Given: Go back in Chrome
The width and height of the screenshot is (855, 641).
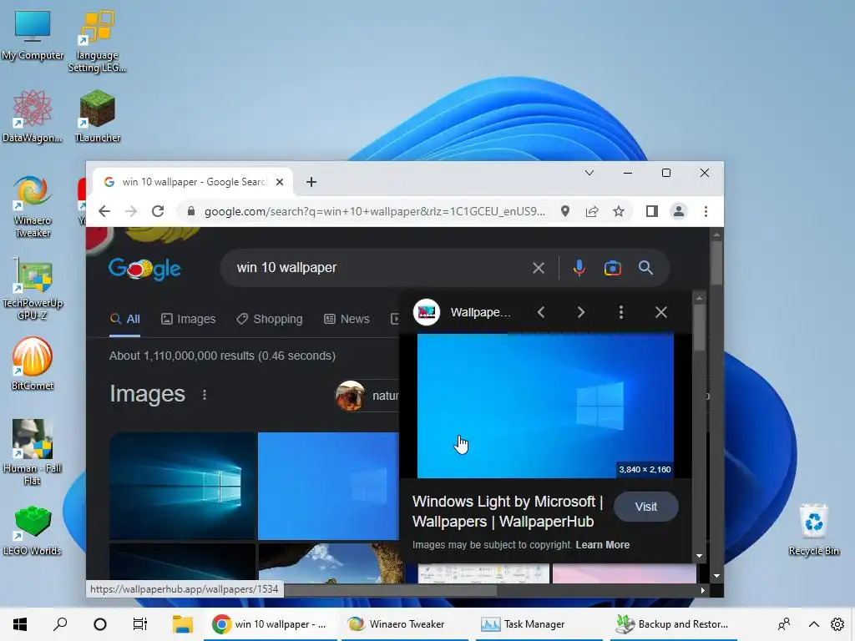Looking at the screenshot, I should [104, 211].
